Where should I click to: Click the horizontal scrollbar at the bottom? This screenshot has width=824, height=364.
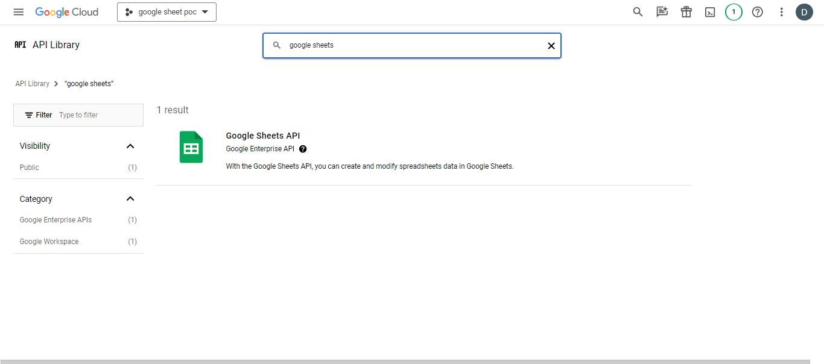click(405, 362)
